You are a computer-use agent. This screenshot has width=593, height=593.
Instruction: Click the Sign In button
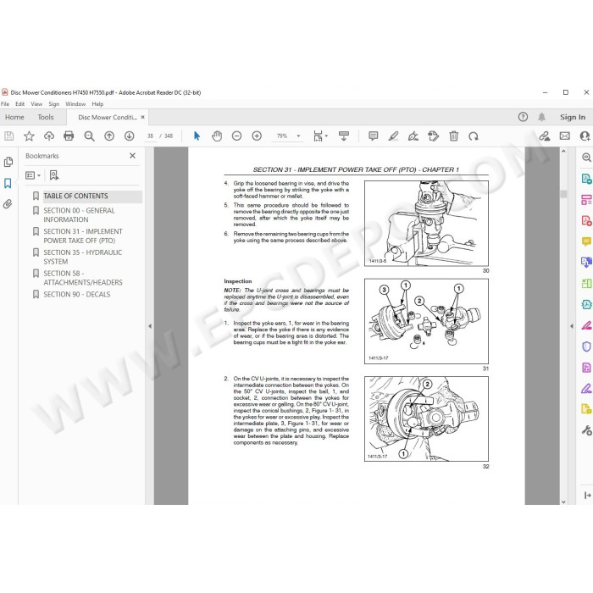click(573, 117)
